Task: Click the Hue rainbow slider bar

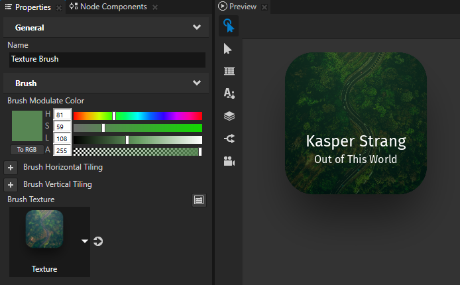Action: point(137,116)
